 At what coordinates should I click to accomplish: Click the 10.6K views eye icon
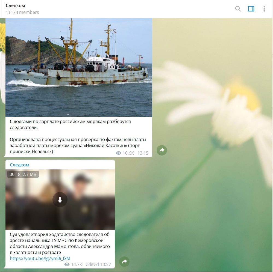(119, 153)
